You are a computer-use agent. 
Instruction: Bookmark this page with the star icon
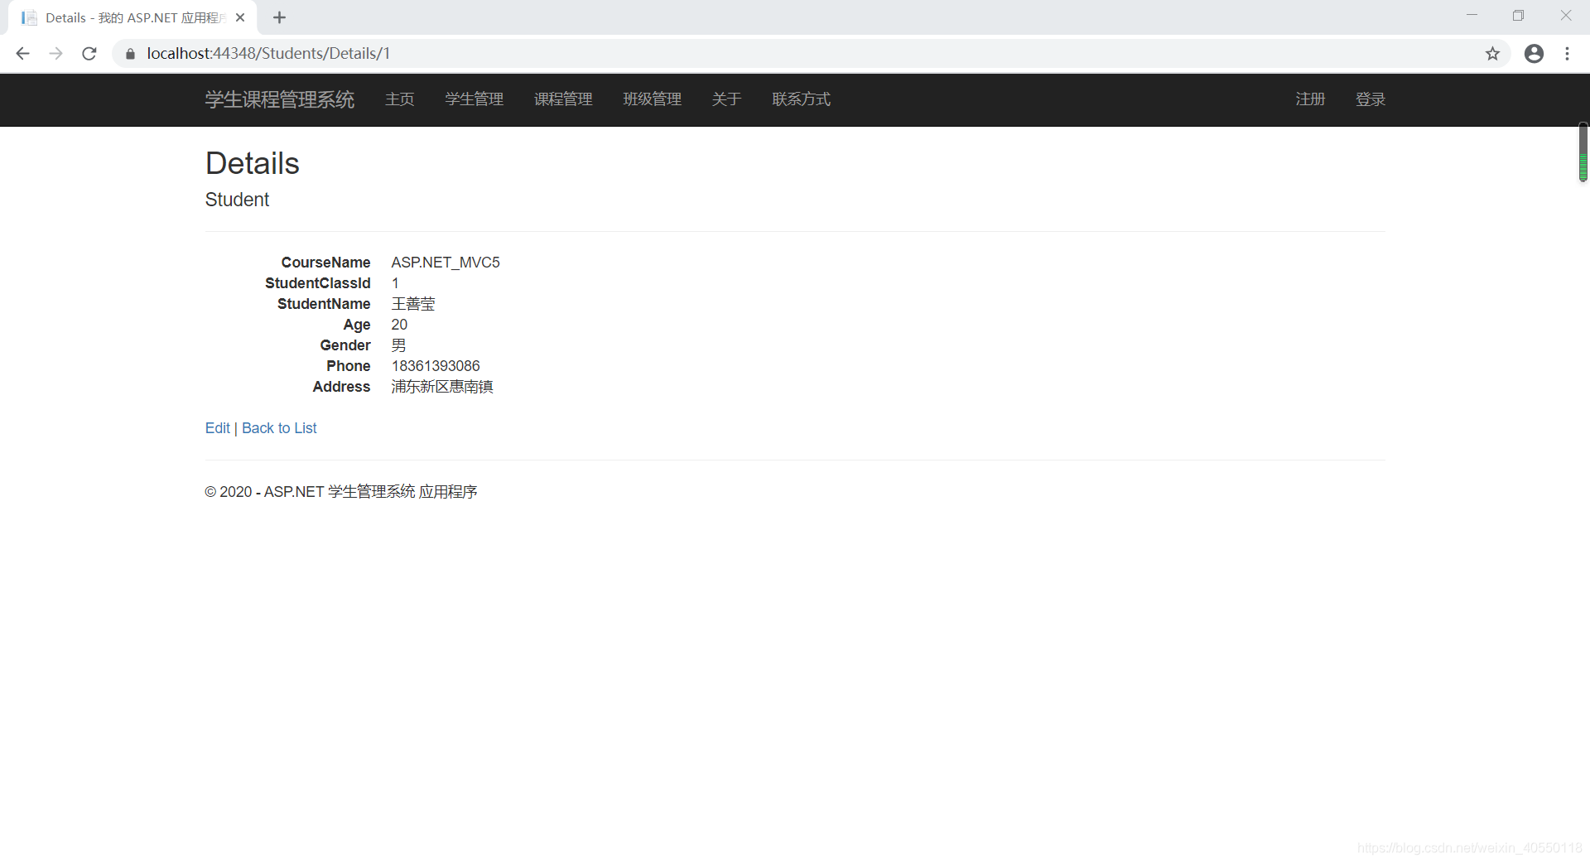[x=1492, y=54]
